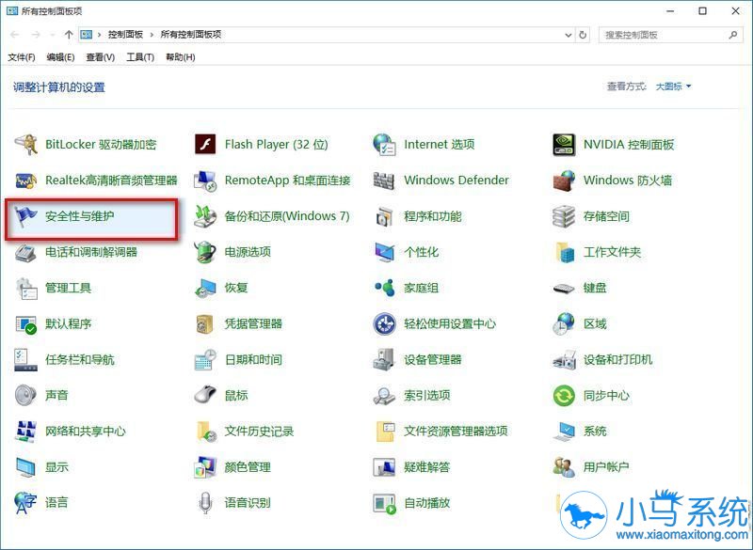This screenshot has width=753, height=550.
Task: Open the 安全性与维护 flag icon
Action: [x=26, y=216]
